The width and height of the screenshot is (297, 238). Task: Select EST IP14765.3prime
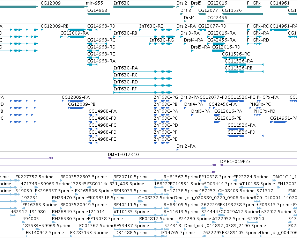pyautogui.click(x=178, y=233)
